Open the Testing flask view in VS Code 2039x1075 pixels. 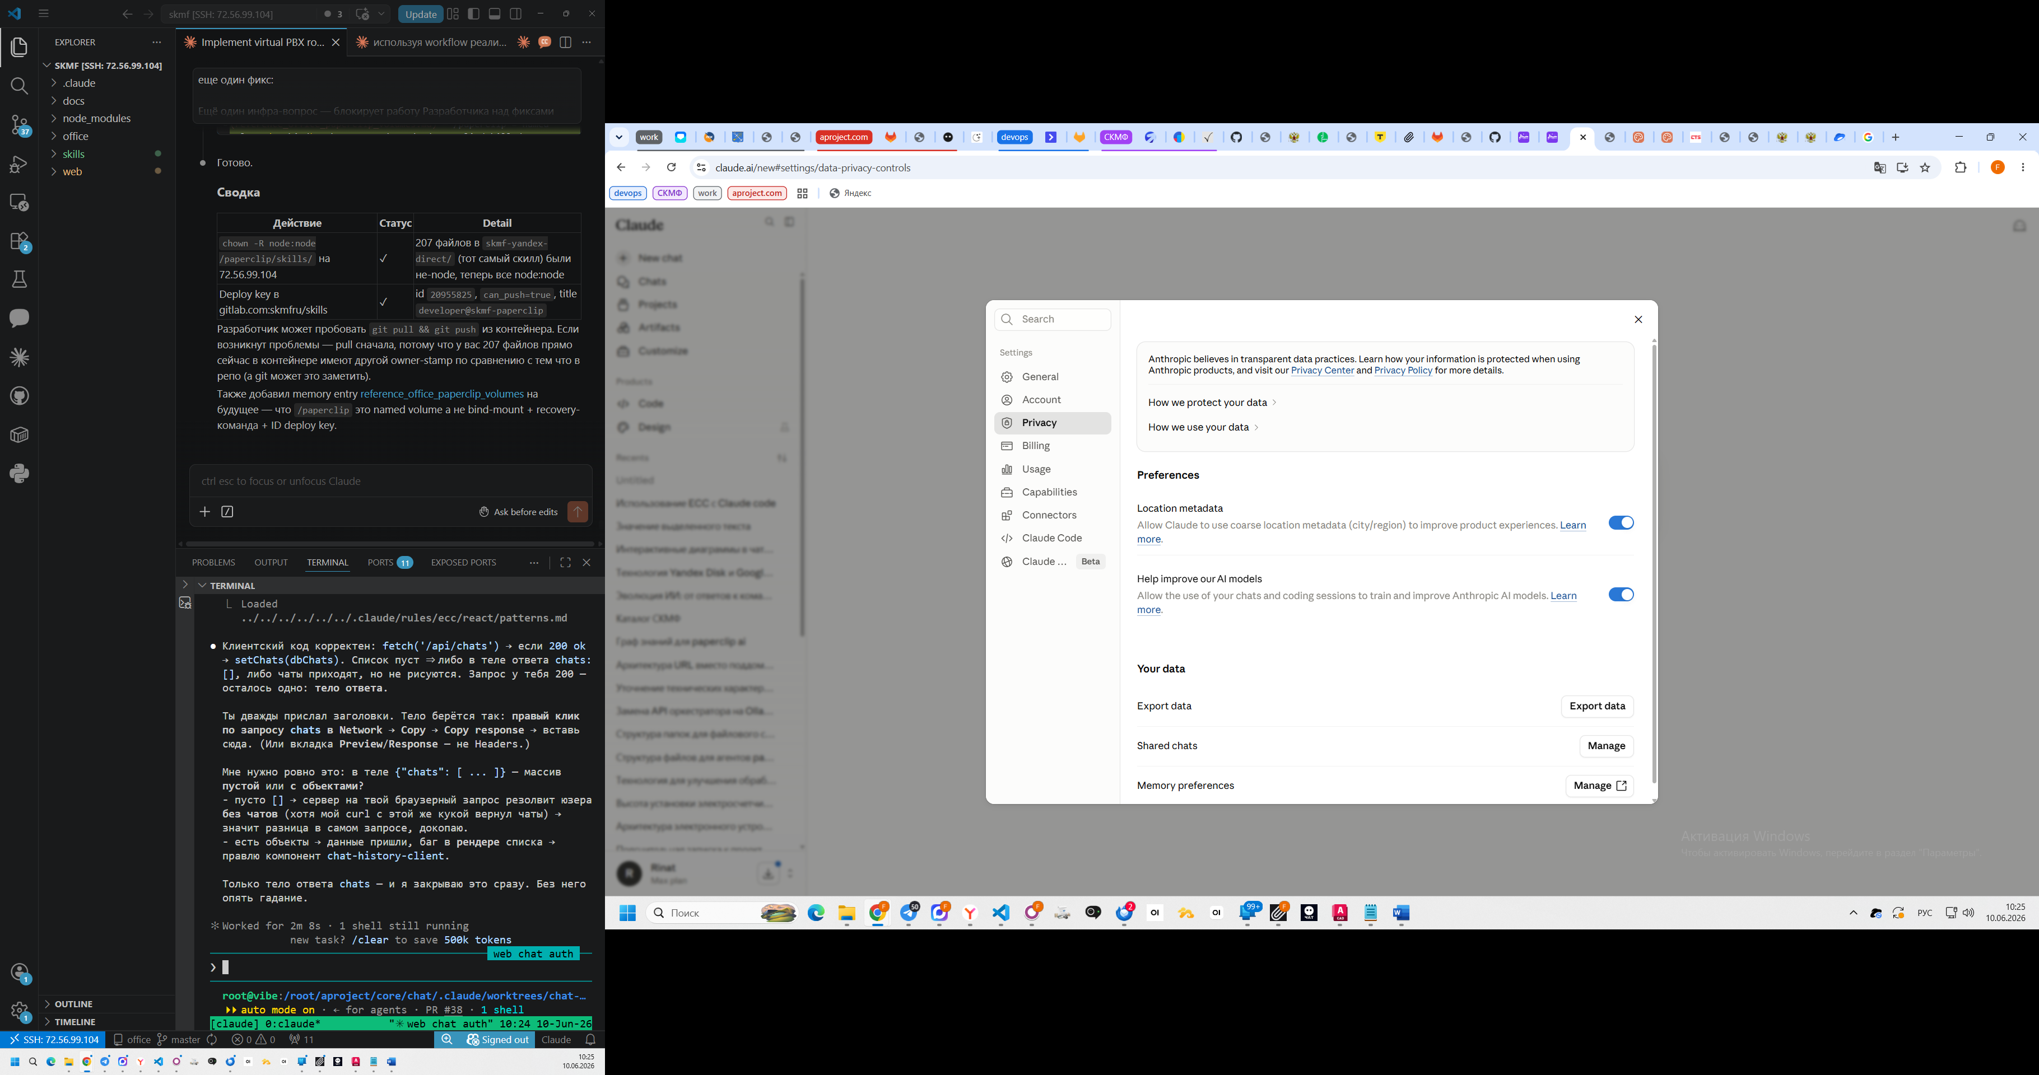coord(19,279)
